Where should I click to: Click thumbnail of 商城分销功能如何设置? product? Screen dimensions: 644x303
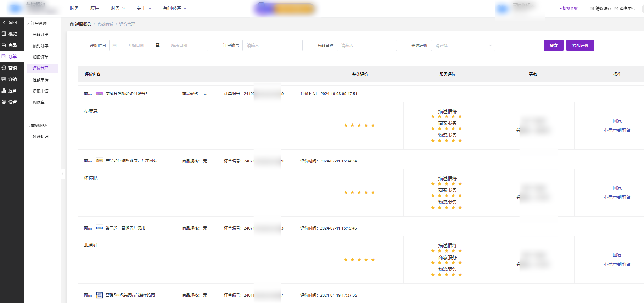pos(100,94)
